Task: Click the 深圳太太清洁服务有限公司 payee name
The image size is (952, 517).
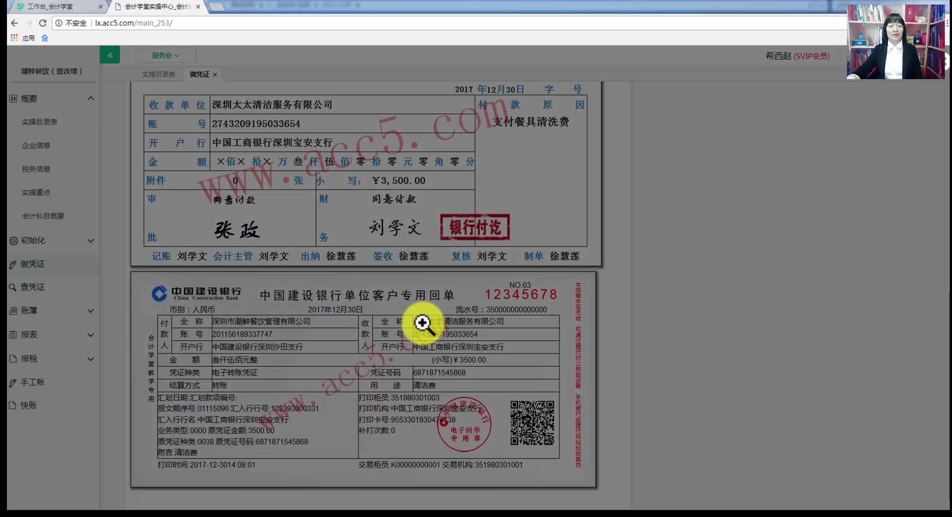Action: click(x=272, y=105)
